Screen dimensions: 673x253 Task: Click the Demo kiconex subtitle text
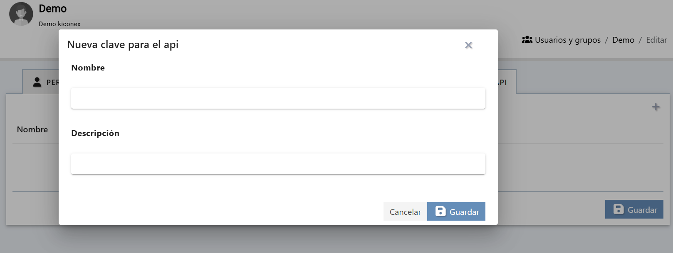click(x=59, y=24)
